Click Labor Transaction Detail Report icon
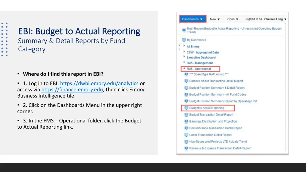 [186, 135]
